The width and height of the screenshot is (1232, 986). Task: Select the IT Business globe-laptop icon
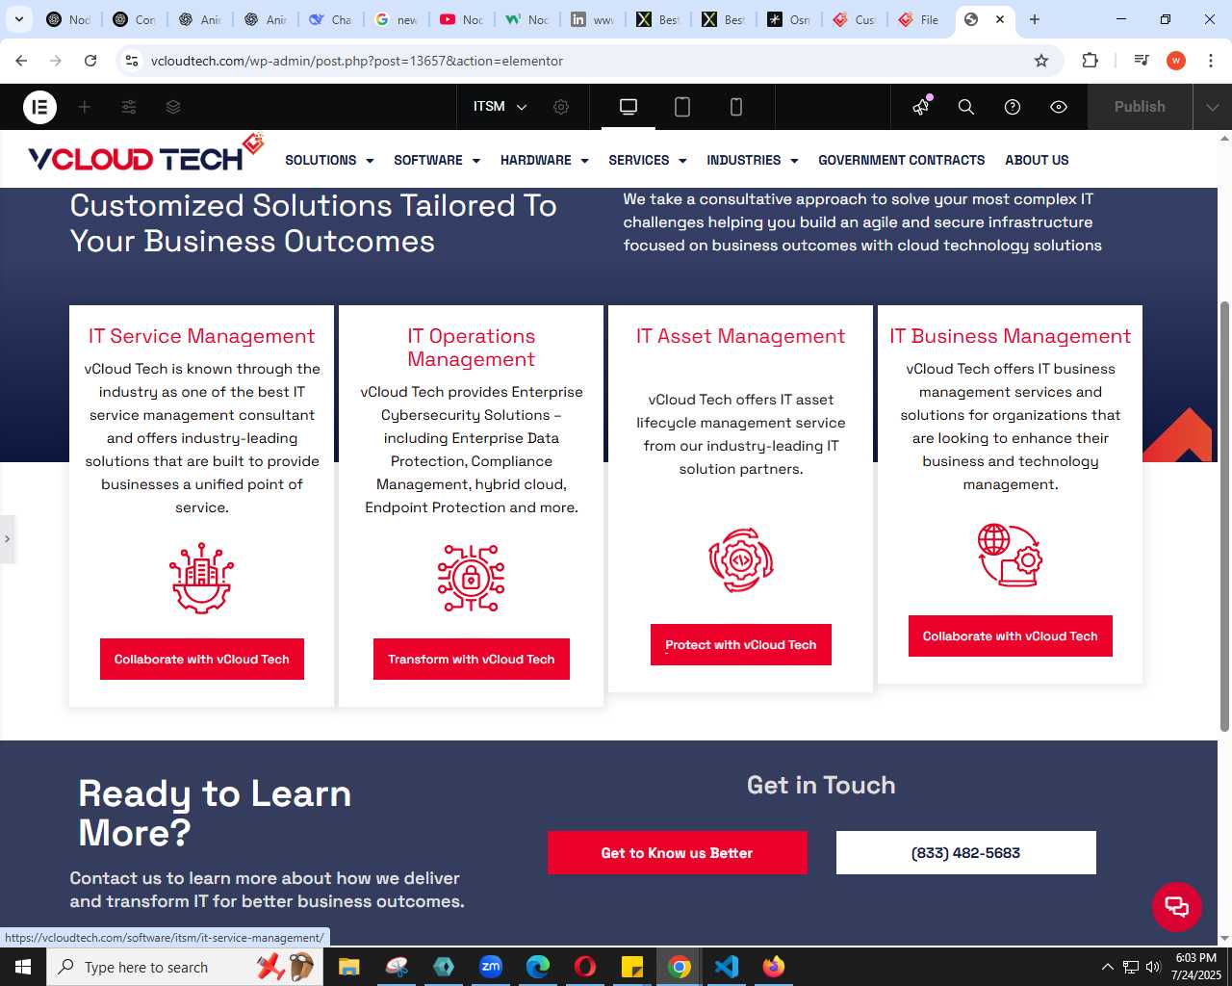click(x=1011, y=556)
